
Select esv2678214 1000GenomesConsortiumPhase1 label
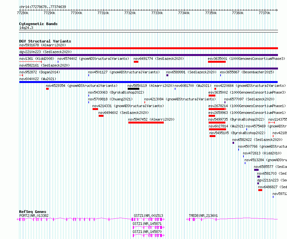(x=247, y=106)
